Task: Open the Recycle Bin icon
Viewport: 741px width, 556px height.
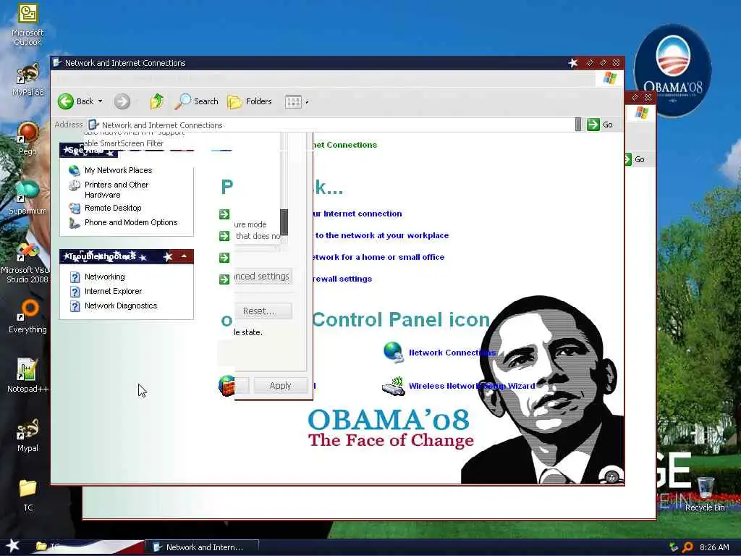Action: pos(705,494)
